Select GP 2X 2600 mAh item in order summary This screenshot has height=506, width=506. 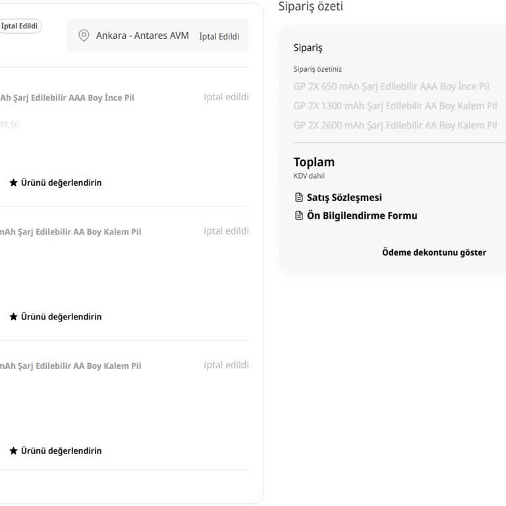coord(395,125)
